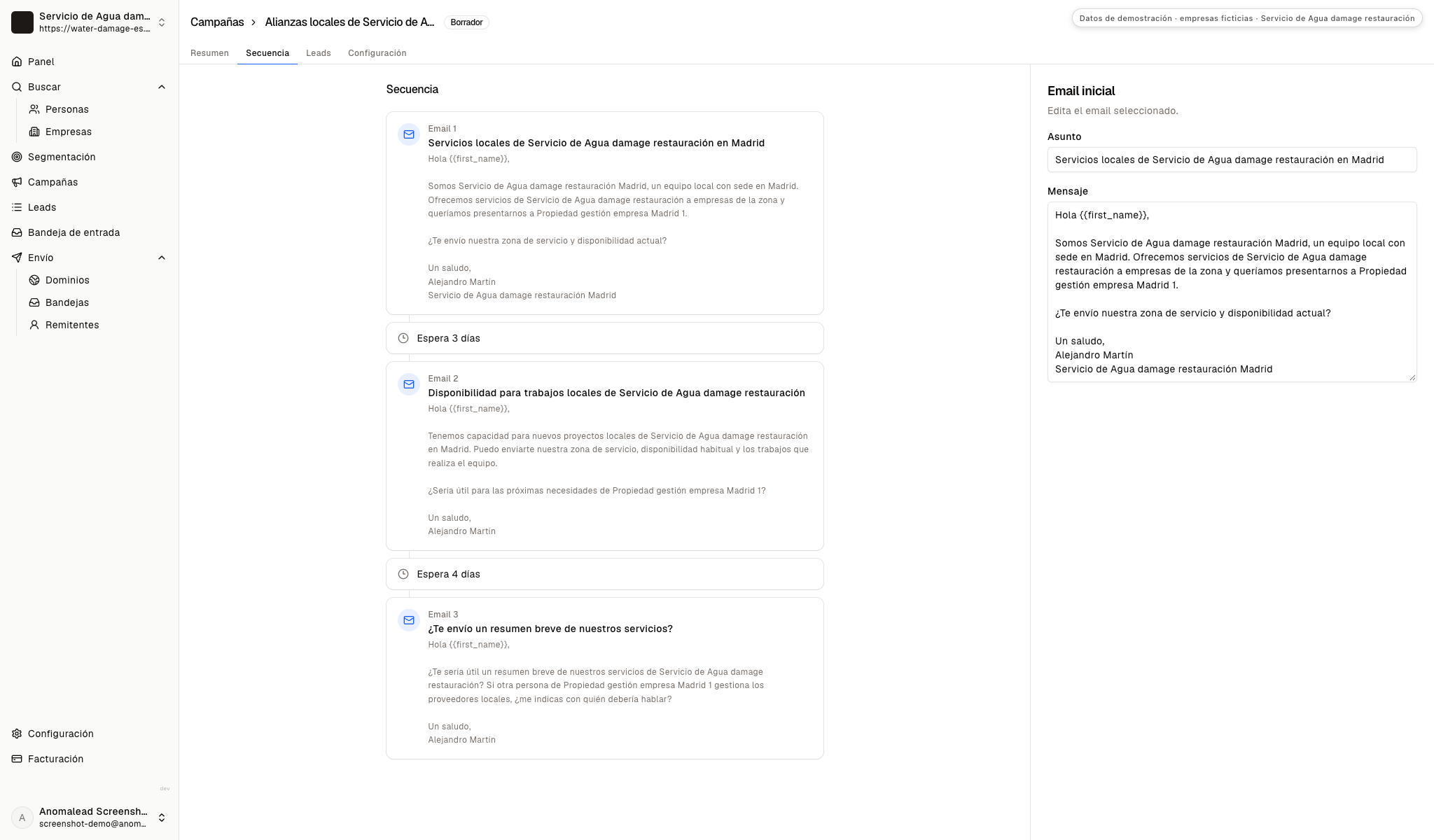Click the Dominios globe icon
Viewport: 1434px width, 840px height.
click(x=34, y=280)
